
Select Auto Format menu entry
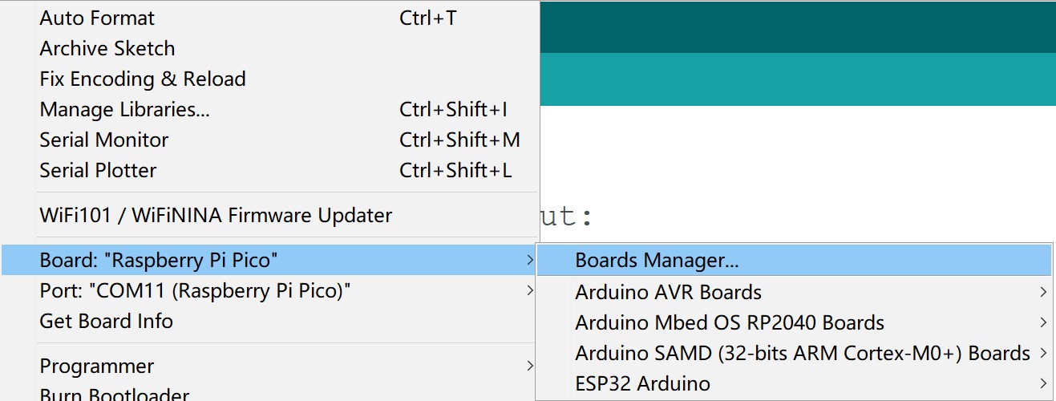click(269, 18)
